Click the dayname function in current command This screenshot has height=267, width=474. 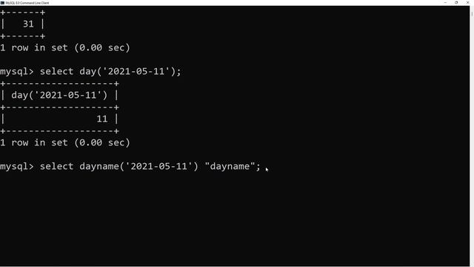(x=99, y=166)
